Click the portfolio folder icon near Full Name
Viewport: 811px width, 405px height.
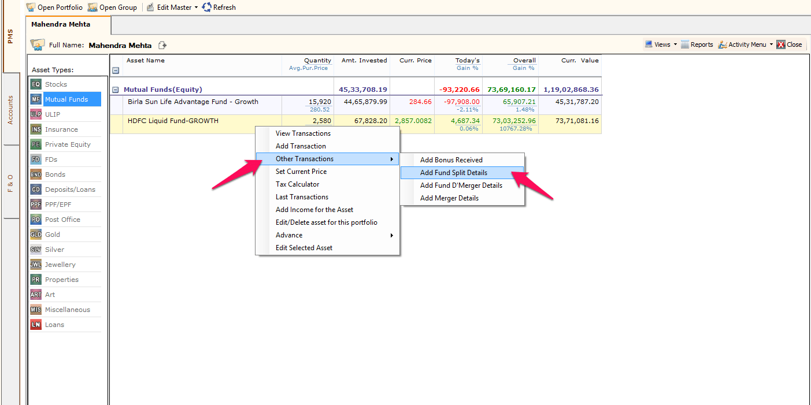click(x=38, y=44)
